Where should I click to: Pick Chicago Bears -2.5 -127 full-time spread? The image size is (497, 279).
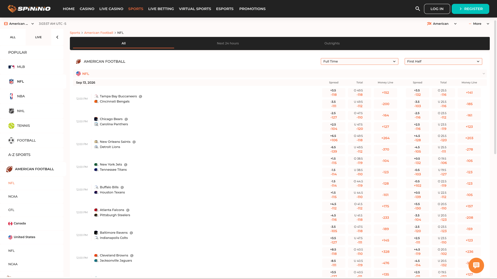pyautogui.click(x=334, y=115)
